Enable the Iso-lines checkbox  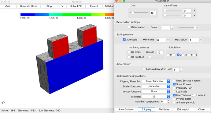pos(129,52)
